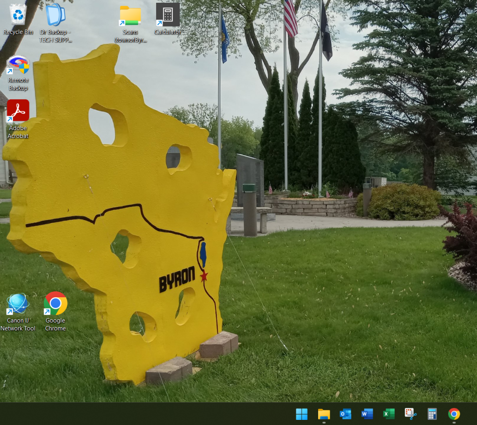Open the Windows Start menu

coord(302,414)
